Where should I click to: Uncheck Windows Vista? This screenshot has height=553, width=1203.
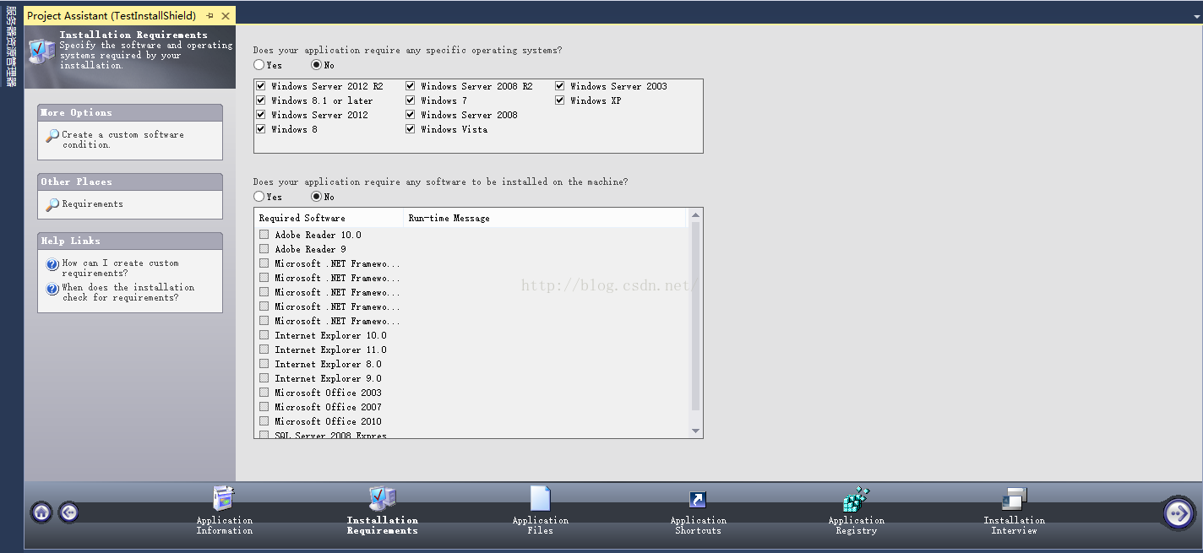[411, 129]
